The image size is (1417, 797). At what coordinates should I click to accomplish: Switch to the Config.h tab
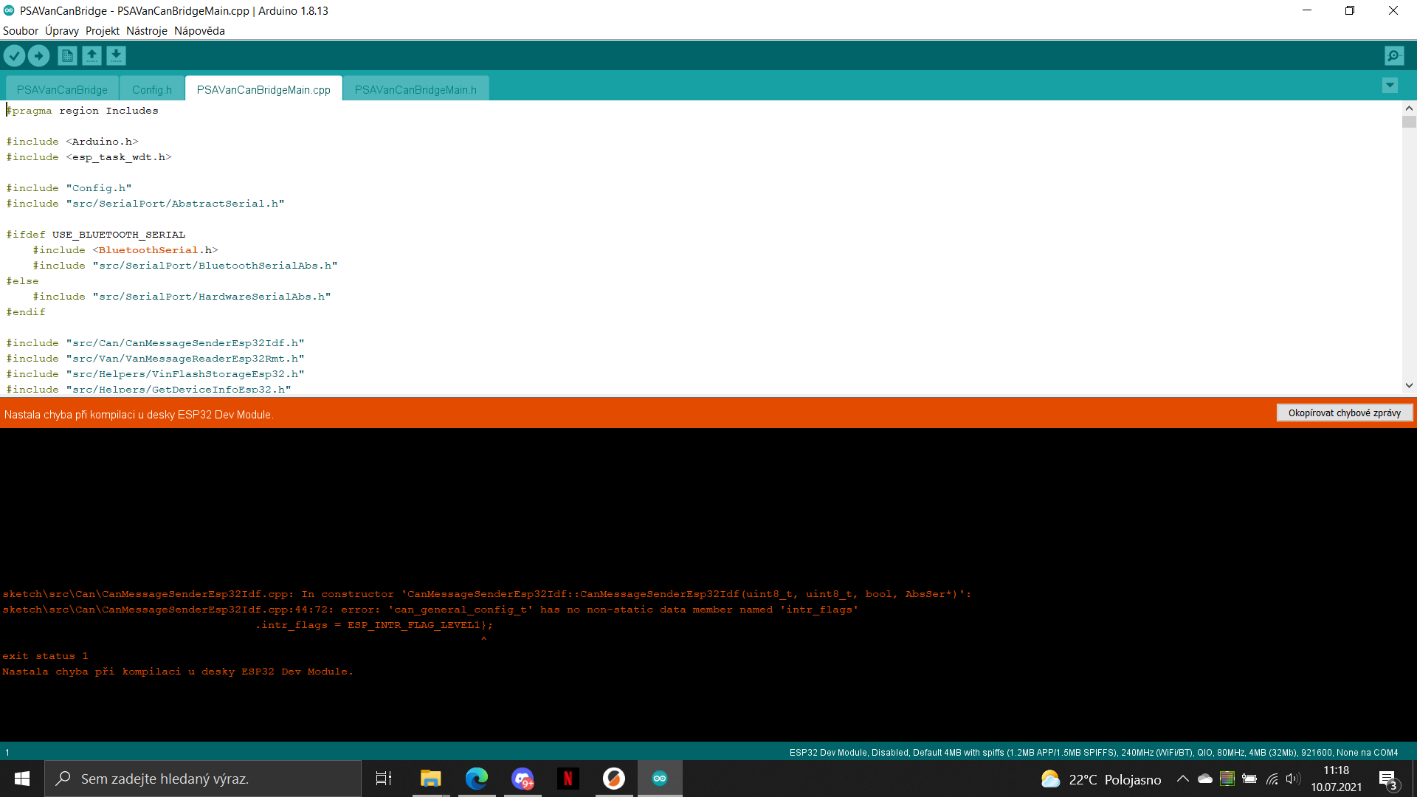pyautogui.click(x=152, y=89)
